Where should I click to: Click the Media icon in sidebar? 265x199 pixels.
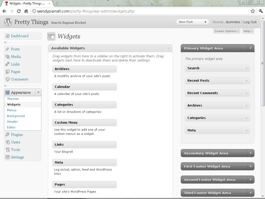pos(7,57)
